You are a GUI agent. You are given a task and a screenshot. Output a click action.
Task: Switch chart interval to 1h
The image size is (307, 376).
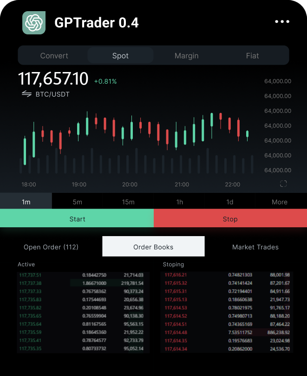click(179, 202)
